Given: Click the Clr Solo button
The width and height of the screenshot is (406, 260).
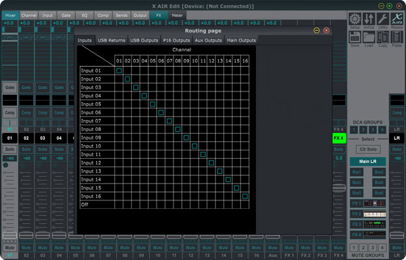Looking at the screenshot, I should tap(368, 149).
